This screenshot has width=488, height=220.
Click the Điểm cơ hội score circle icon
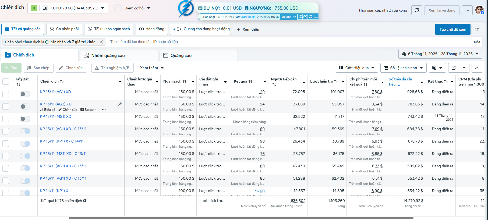(118, 8)
